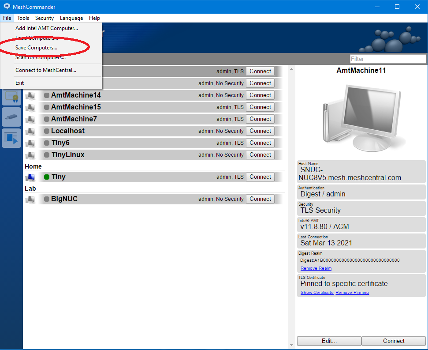Click computer icon next to BigNUC
The width and height of the screenshot is (428, 350).
pyautogui.click(x=30, y=199)
